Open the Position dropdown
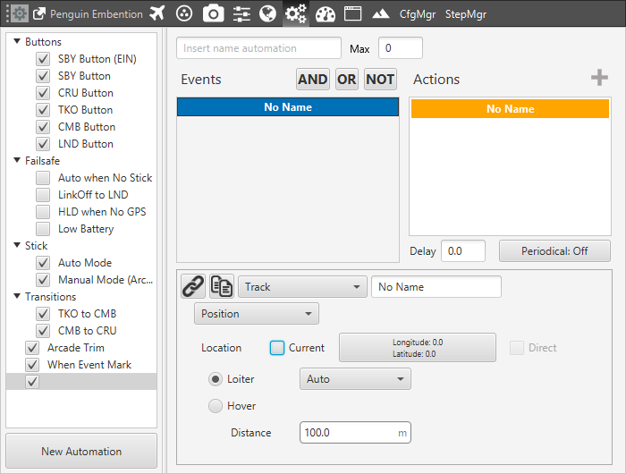 [257, 314]
